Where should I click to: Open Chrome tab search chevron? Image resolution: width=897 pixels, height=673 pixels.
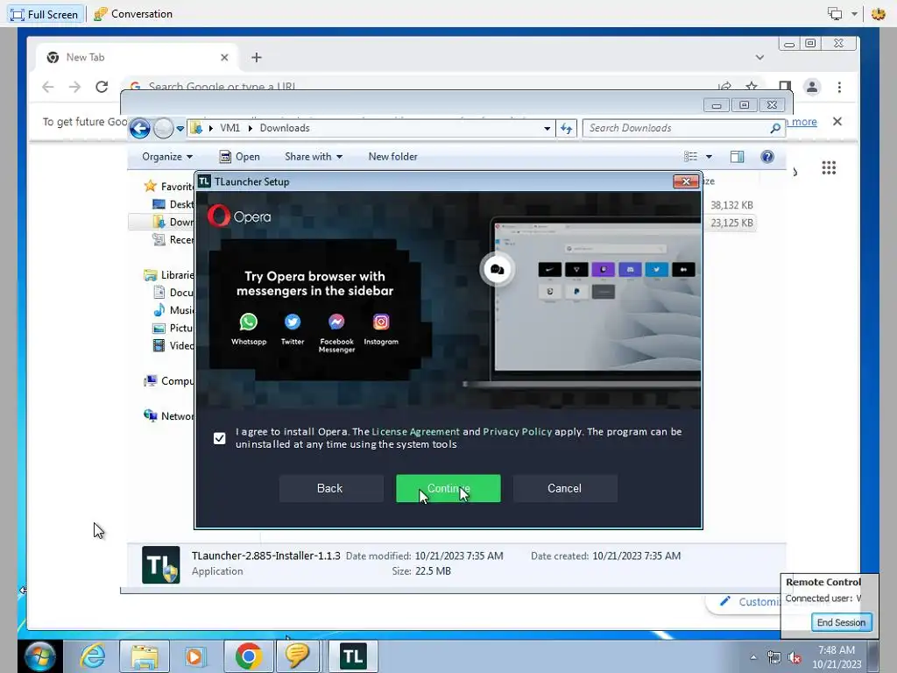tap(759, 57)
